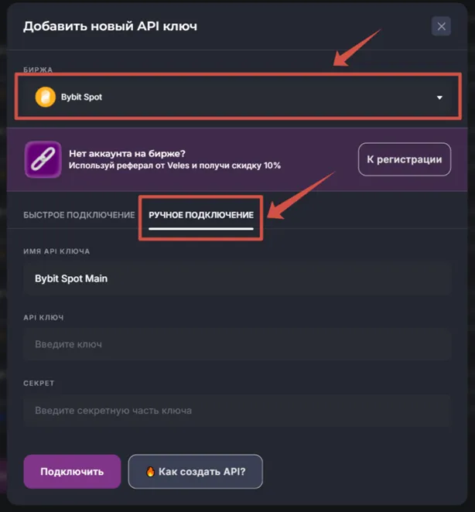475x512 pixels.
Task: Open the Как создать API? guide
Action: (196, 471)
